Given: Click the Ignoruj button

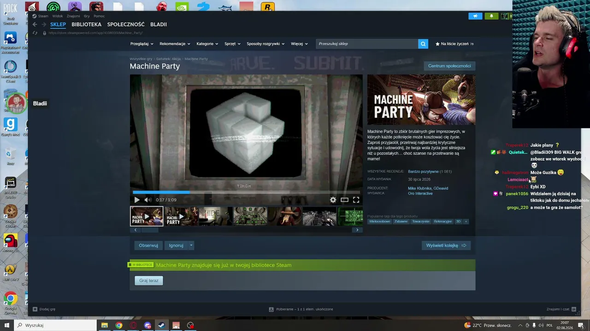Looking at the screenshot, I should 176,245.
